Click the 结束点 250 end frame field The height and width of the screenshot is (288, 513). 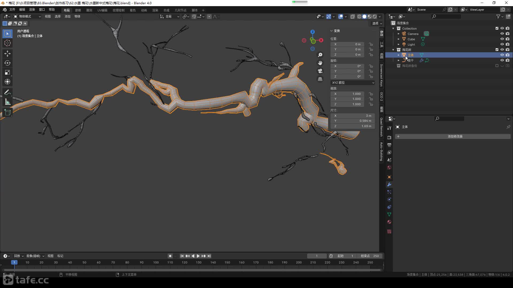(x=370, y=256)
